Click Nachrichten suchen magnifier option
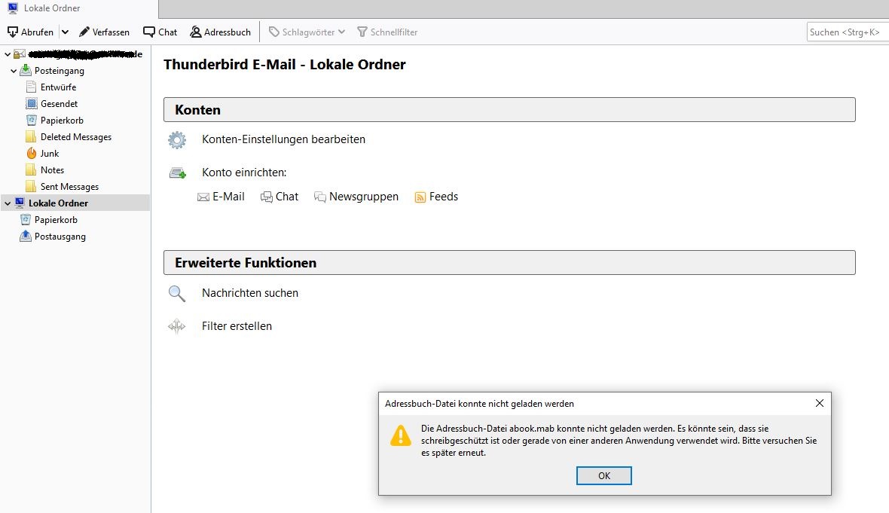Screen dimensions: 889x513 tap(250, 293)
